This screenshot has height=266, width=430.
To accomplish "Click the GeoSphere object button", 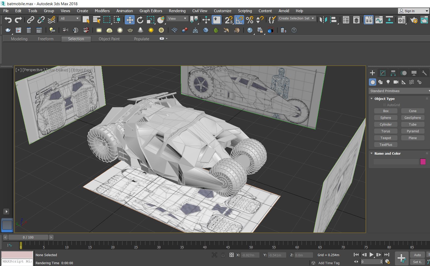I will (413, 118).
